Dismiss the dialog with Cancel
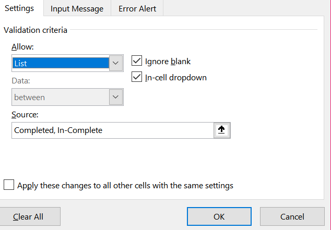 pyautogui.click(x=292, y=216)
